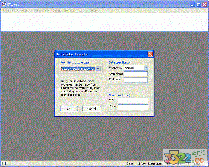Confirm with the OK button
The width and height of the screenshot is (209, 167).
(69, 109)
